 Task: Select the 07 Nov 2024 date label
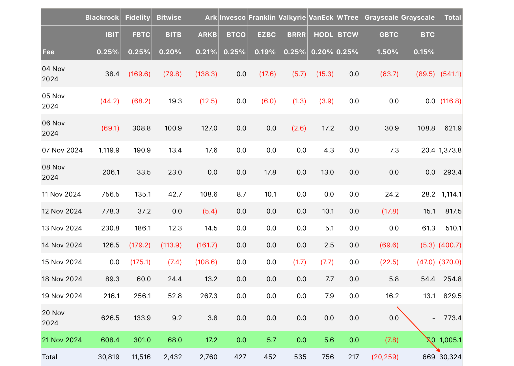(62, 150)
